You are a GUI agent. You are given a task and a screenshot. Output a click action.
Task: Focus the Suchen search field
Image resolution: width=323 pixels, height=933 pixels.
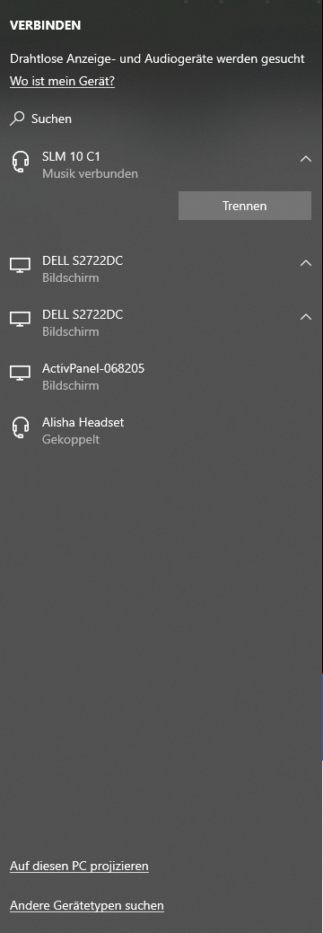[x=161, y=119]
